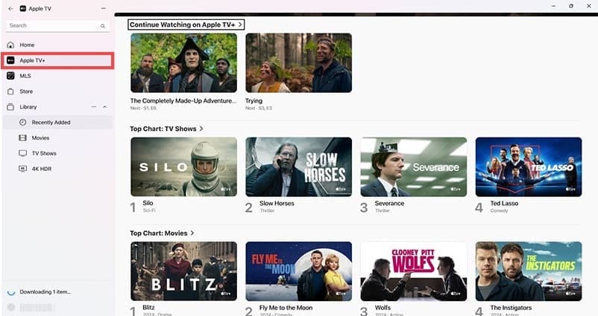Viewport: 598px width, 316px height.
Task: Play The Completely Made-Up Adventures thumbnail
Action: [x=184, y=62]
